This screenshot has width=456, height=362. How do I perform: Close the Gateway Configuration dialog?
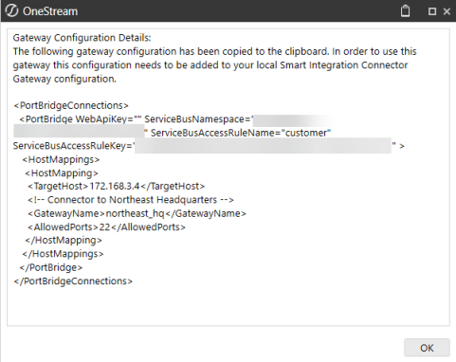[447, 11]
